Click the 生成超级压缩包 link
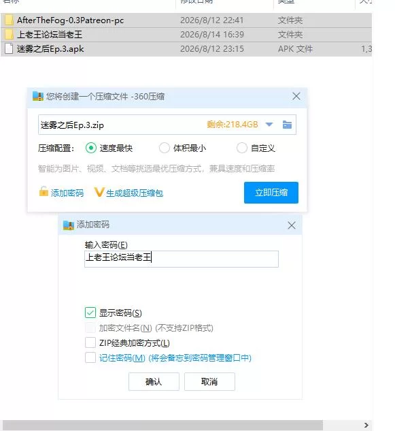The width and height of the screenshot is (395, 431). point(135,193)
